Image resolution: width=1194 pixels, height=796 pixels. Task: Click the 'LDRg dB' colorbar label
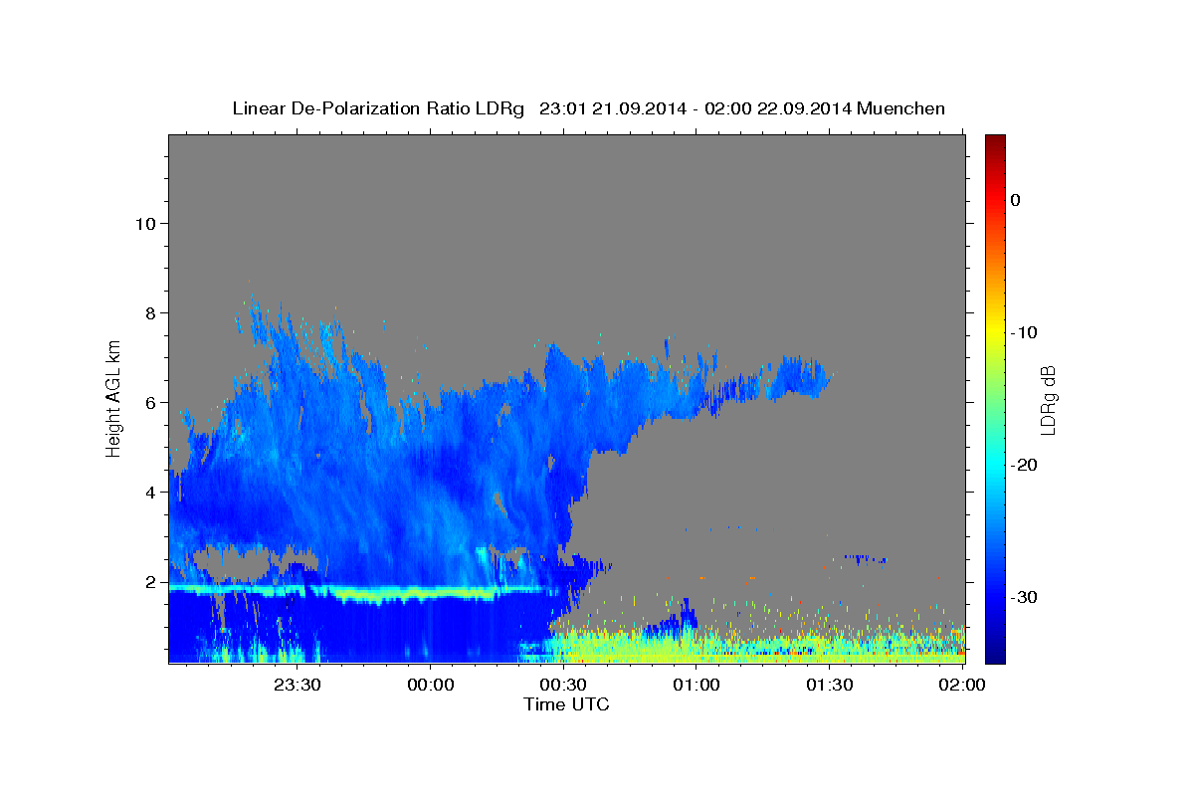pos(1048,400)
